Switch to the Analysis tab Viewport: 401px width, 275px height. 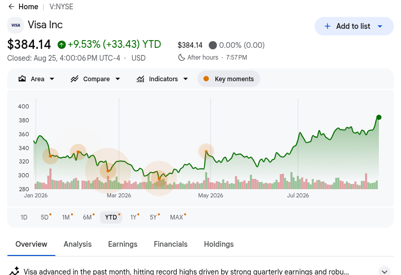[78, 244]
